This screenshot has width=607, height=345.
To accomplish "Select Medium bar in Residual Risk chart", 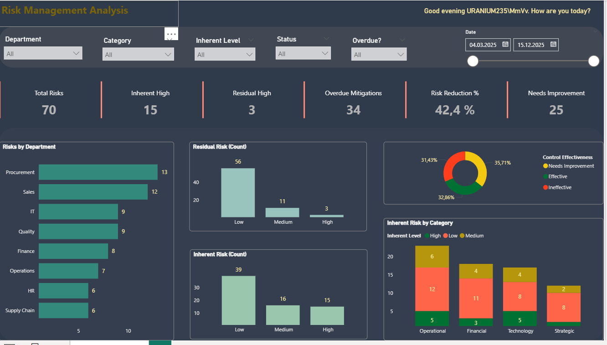I will [x=283, y=212].
